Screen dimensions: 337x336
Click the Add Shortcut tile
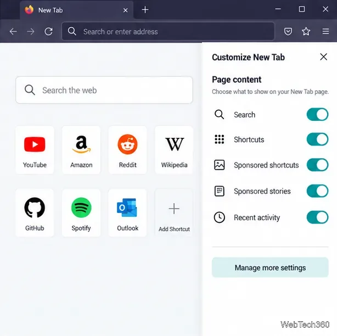coord(174,213)
